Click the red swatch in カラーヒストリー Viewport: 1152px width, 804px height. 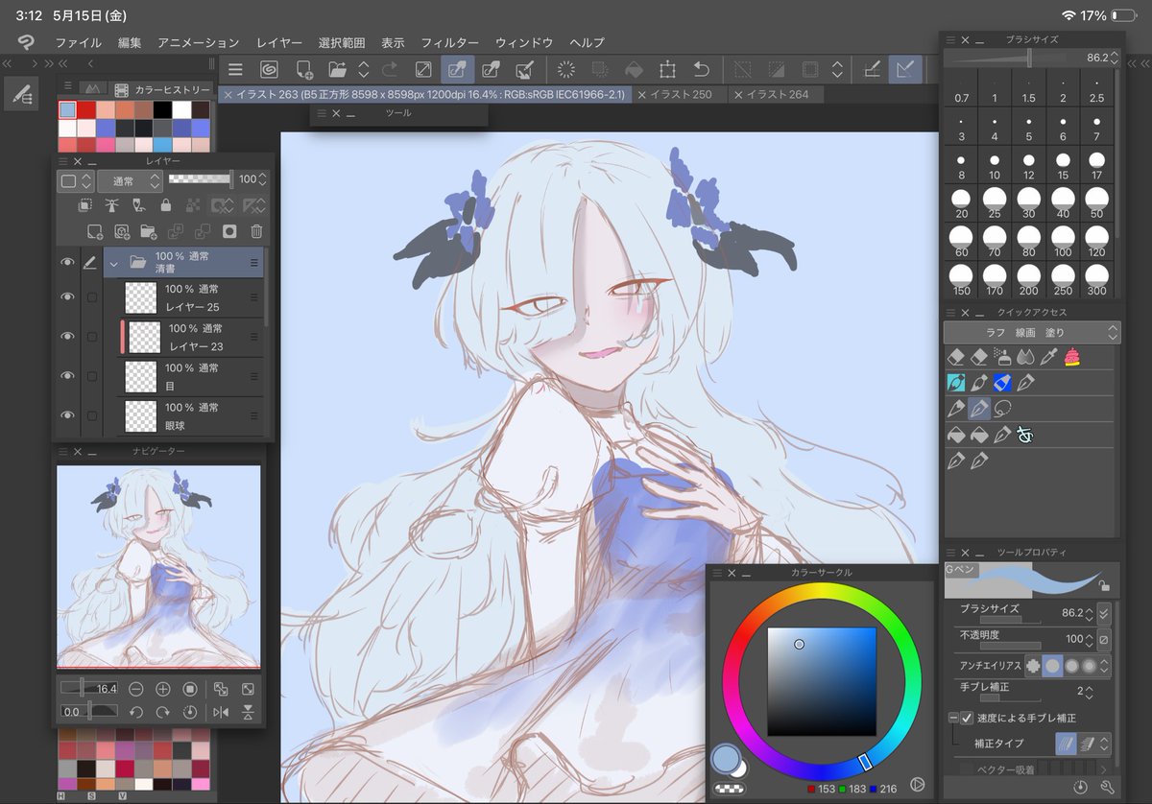[84, 110]
